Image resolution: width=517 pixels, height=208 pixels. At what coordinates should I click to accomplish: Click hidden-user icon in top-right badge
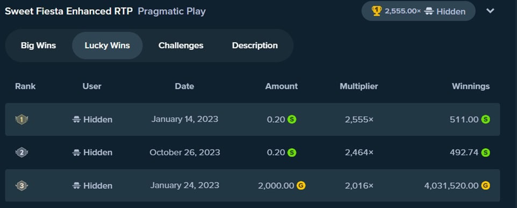[429, 11]
